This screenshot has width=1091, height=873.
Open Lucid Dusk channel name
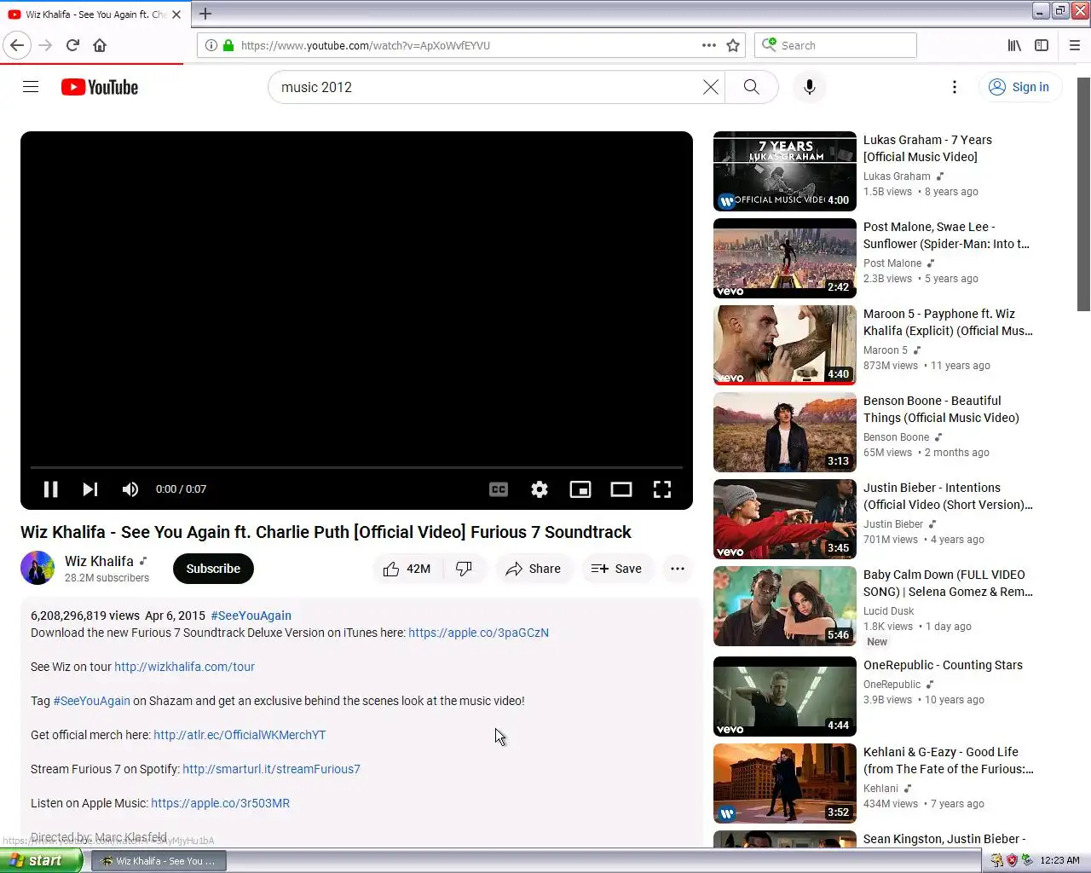(x=888, y=611)
